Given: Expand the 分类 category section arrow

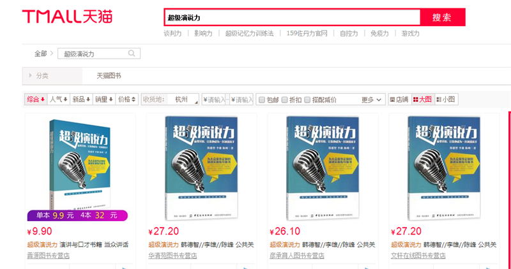Looking at the screenshot, I should [x=30, y=75].
